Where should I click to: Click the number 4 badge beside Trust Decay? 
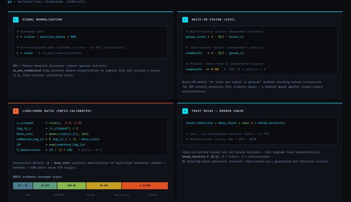(185, 111)
